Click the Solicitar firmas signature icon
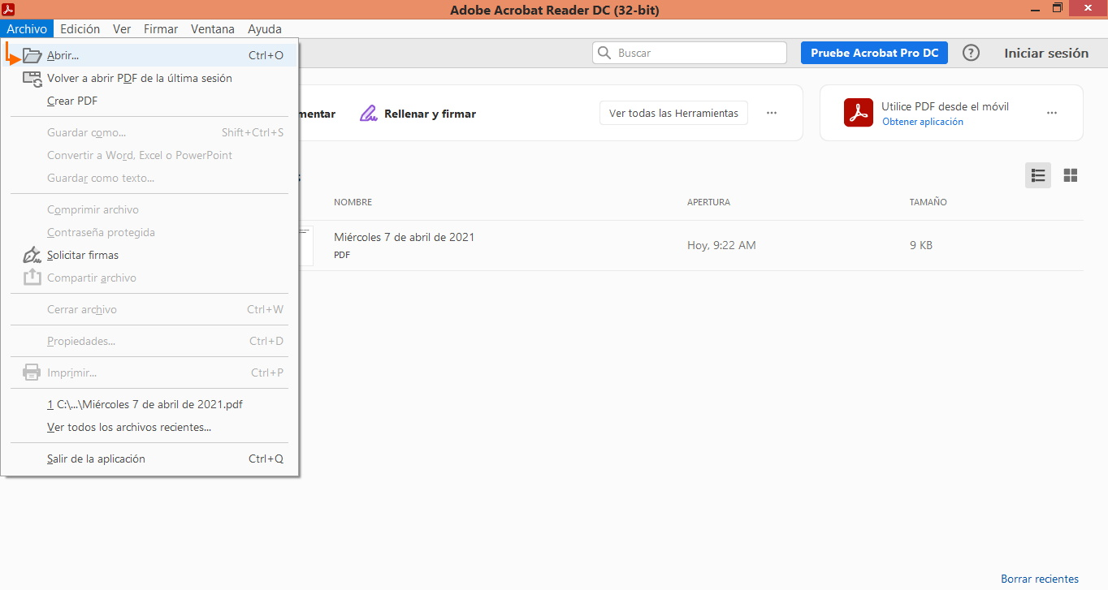The height and width of the screenshot is (590, 1108). click(32, 255)
